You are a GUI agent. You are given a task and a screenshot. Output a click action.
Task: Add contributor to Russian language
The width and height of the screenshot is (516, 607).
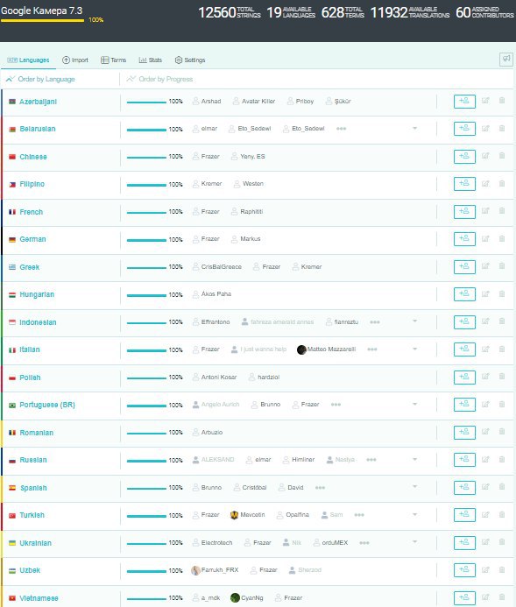coord(464,460)
